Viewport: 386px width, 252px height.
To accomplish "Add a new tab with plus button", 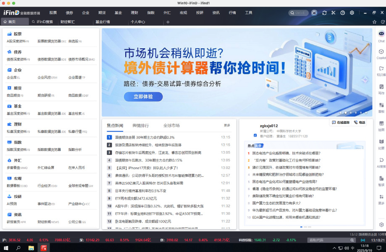I will [168, 22].
